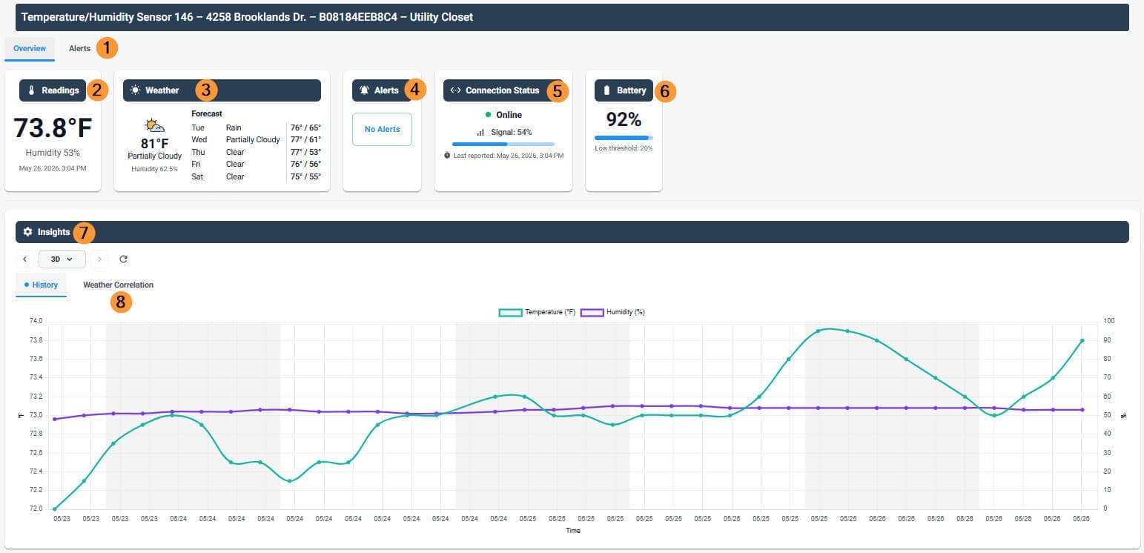Click the gear icon next to Insights
The height and width of the screenshot is (553, 1144).
[x=27, y=232]
